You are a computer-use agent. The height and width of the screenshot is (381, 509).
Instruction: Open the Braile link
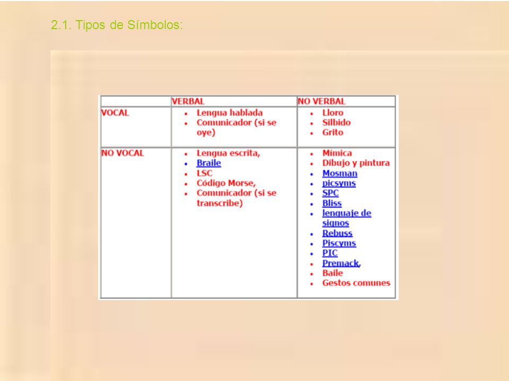click(x=209, y=163)
